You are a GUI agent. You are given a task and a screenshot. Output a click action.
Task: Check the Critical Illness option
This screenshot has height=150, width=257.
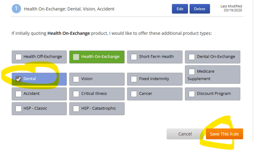[76, 94]
